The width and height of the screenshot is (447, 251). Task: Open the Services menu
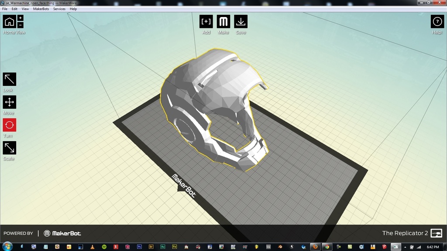[59, 9]
